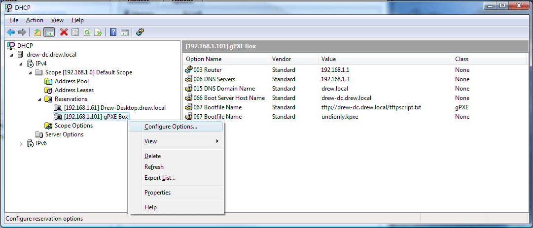Screen dimensions: 533x228
Task: Click the Up One Level folder icon
Action: [x=37, y=32]
